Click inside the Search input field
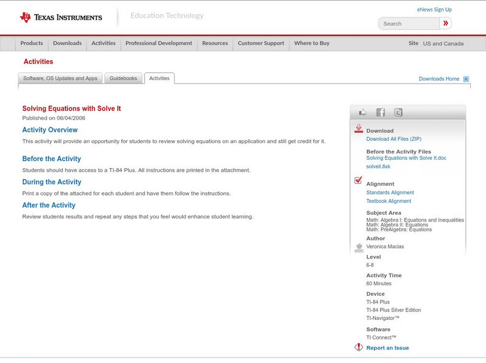 coord(407,23)
